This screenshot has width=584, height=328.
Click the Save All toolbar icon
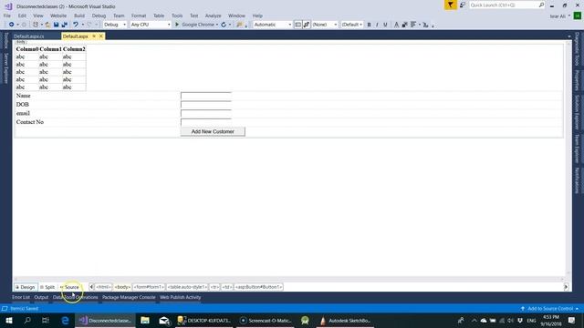65,25
